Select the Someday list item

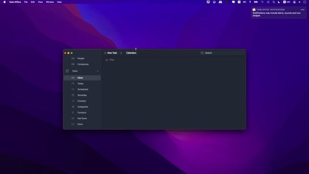pyautogui.click(x=83, y=95)
